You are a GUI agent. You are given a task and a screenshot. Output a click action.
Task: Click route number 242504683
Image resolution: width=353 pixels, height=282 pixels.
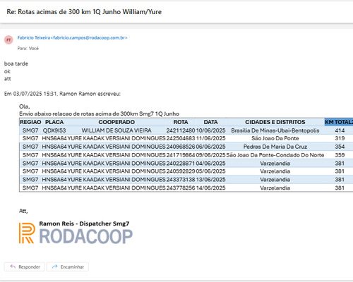(181, 138)
